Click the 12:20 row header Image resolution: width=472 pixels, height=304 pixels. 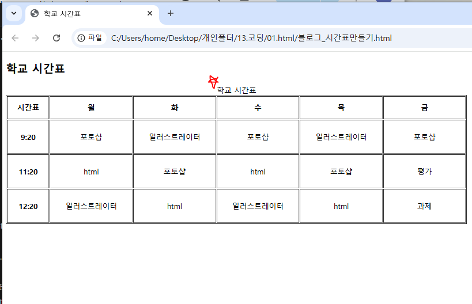click(28, 206)
